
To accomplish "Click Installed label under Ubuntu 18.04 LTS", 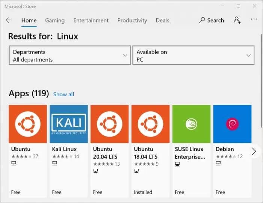I will pyautogui.click(x=143, y=192).
